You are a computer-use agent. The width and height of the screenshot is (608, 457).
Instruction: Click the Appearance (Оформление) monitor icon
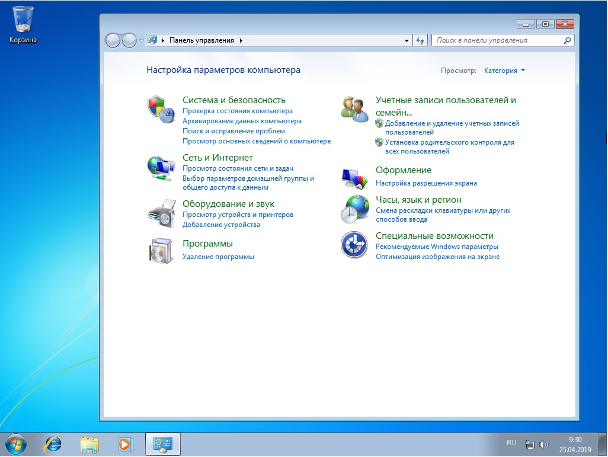[x=354, y=177]
